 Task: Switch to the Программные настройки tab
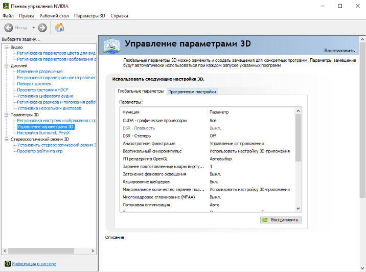click(192, 92)
